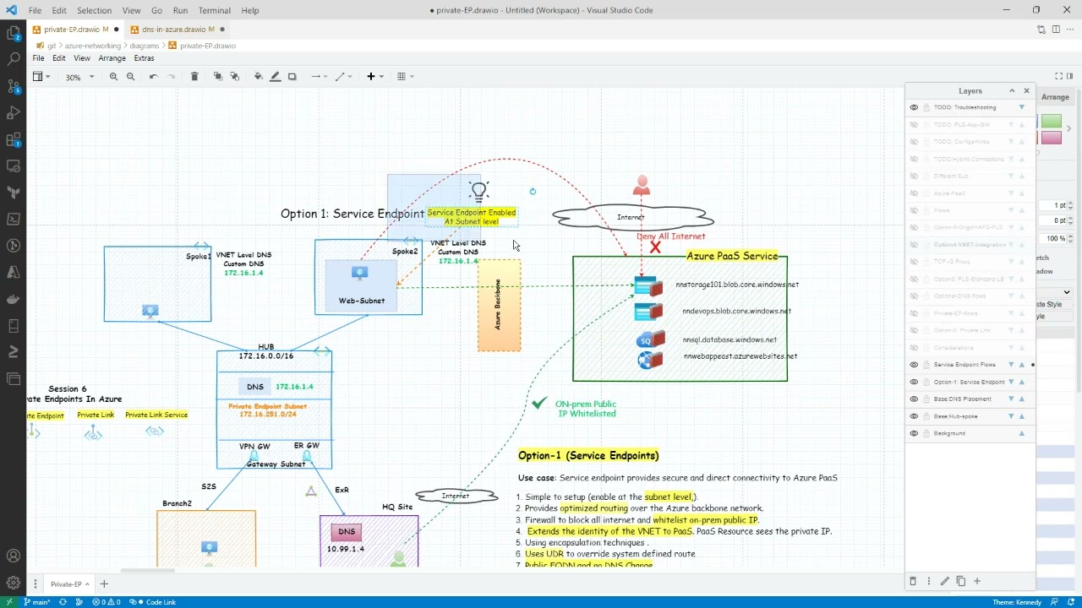Pick the green style swatch
The image size is (1082, 608).
point(1051,122)
